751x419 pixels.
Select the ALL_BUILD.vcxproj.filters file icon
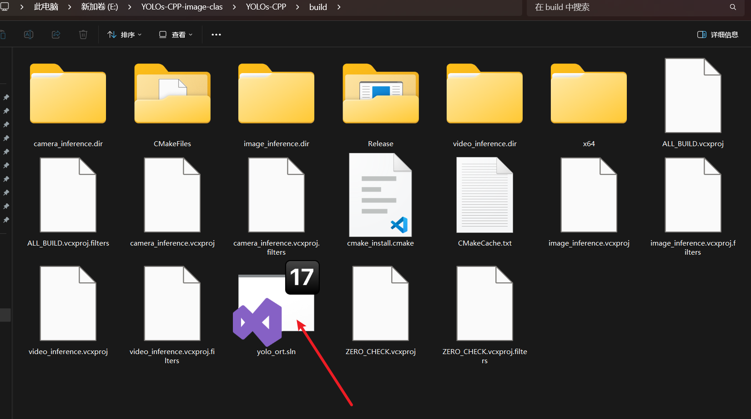click(68, 195)
